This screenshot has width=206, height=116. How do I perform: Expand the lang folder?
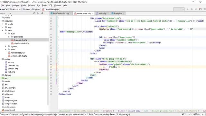2,27
